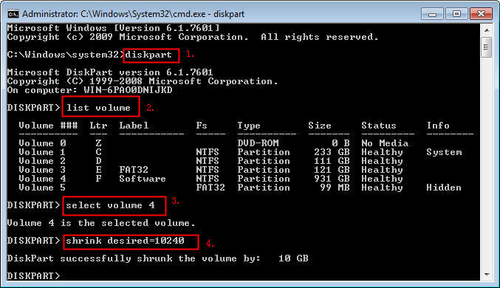The height and width of the screenshot is (288, 500).
Task: Click 'Volume 4 is the selected volume.' message
Action: (101, 223)
